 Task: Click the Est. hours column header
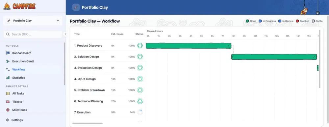tap(117, 34)
